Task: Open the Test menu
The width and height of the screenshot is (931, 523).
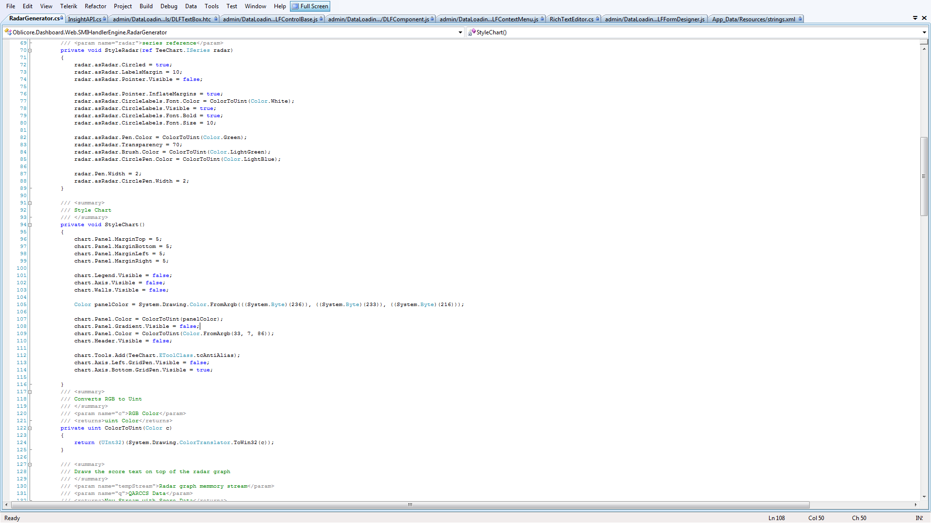Action: [x=230, y=6]
